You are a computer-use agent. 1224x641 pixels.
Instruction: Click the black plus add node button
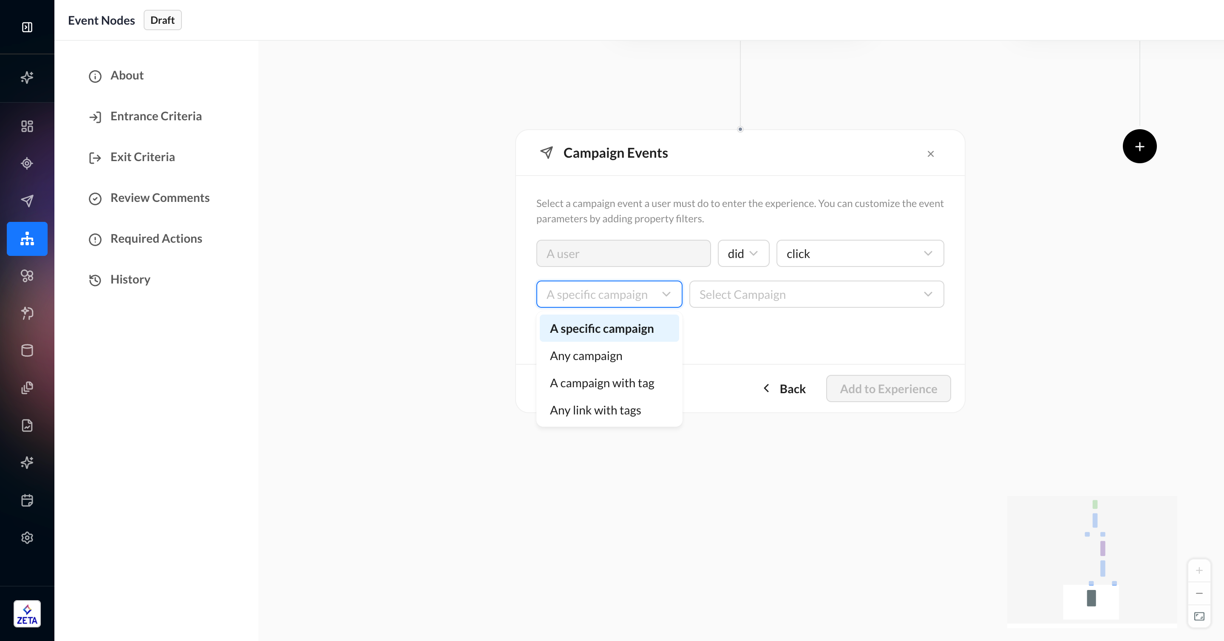coord(1139,146)
